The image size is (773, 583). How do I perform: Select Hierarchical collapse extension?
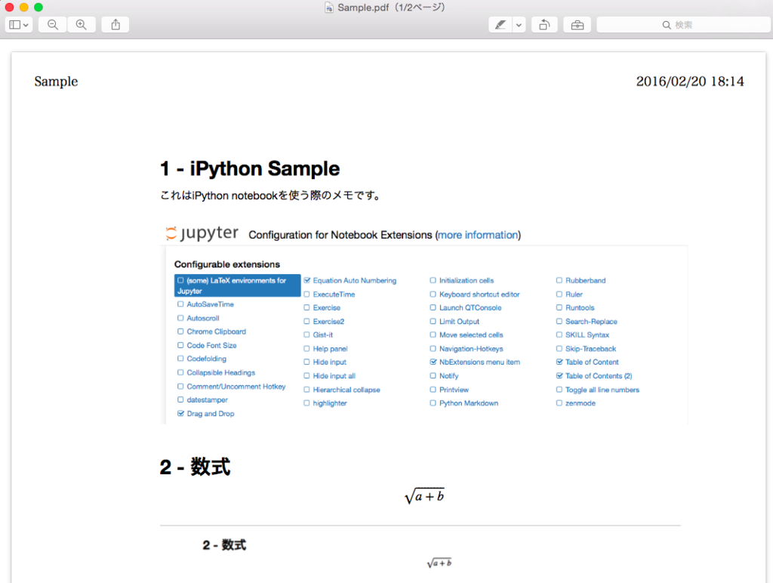(346, 389)
